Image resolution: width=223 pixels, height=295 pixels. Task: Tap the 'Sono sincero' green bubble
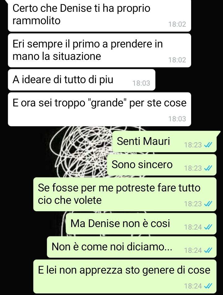point(162,165)
